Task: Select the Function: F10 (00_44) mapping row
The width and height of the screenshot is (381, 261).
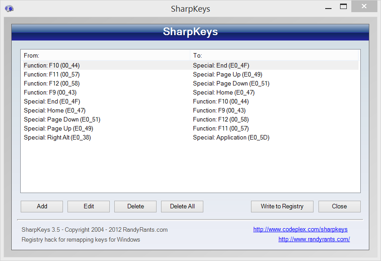Action: 52,65
